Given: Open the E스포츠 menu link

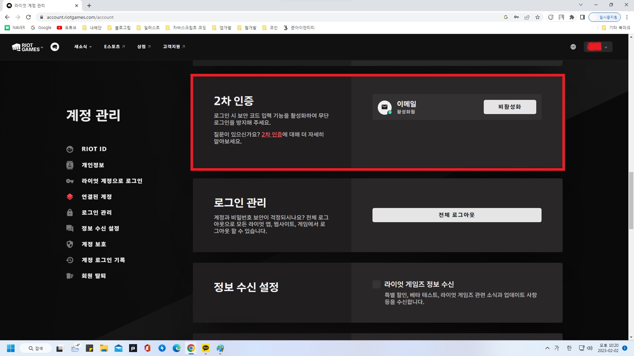Looking at the screenshot, I should point(114,47).
